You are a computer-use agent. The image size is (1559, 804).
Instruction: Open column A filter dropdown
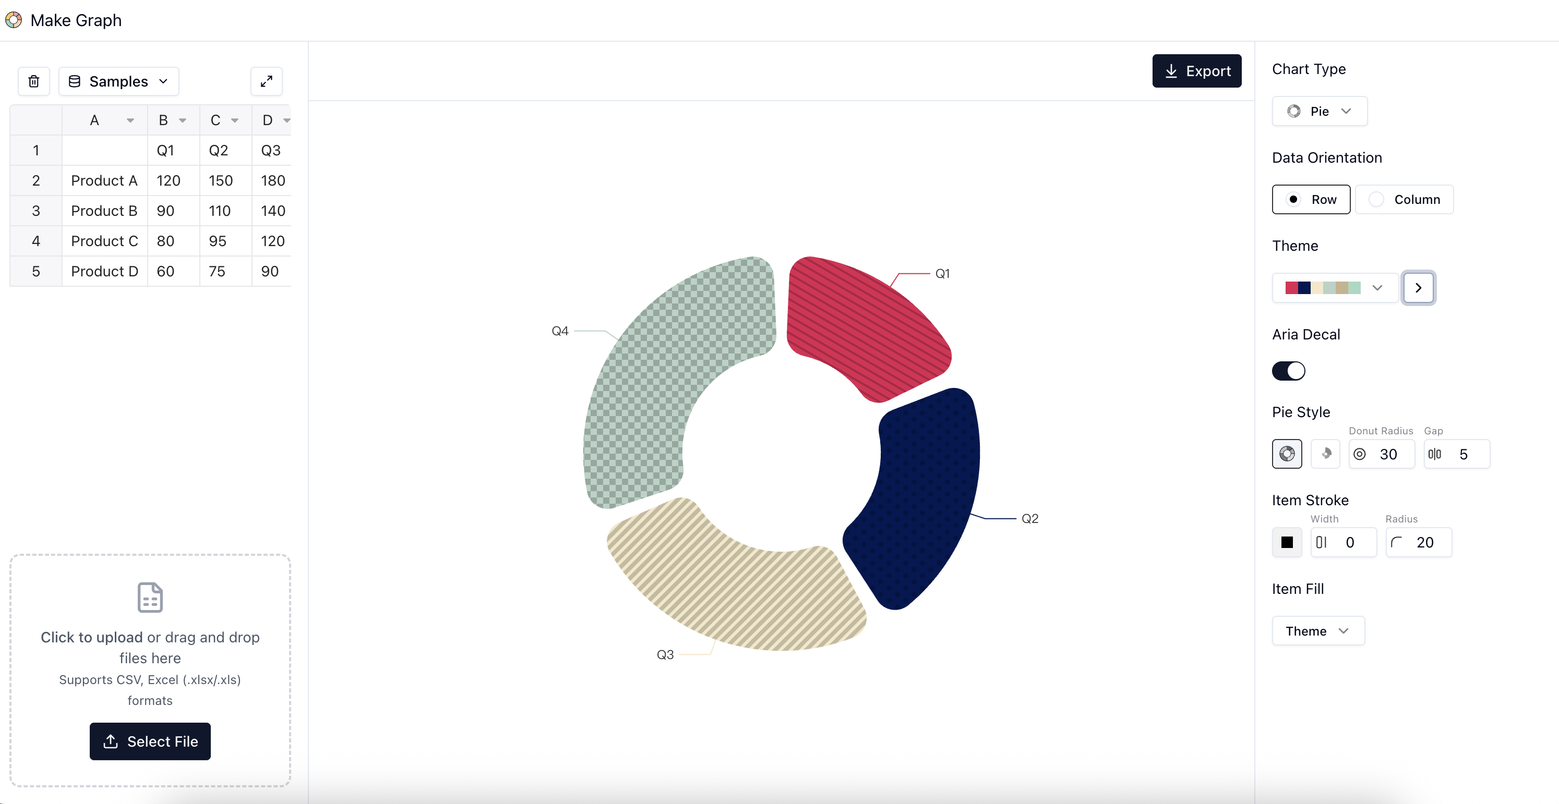[130, 120]
